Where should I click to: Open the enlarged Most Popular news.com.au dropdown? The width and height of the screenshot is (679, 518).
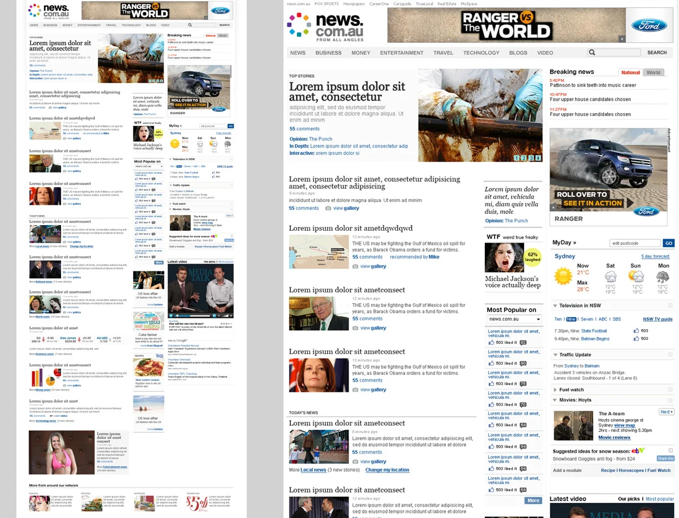(514, 320)
